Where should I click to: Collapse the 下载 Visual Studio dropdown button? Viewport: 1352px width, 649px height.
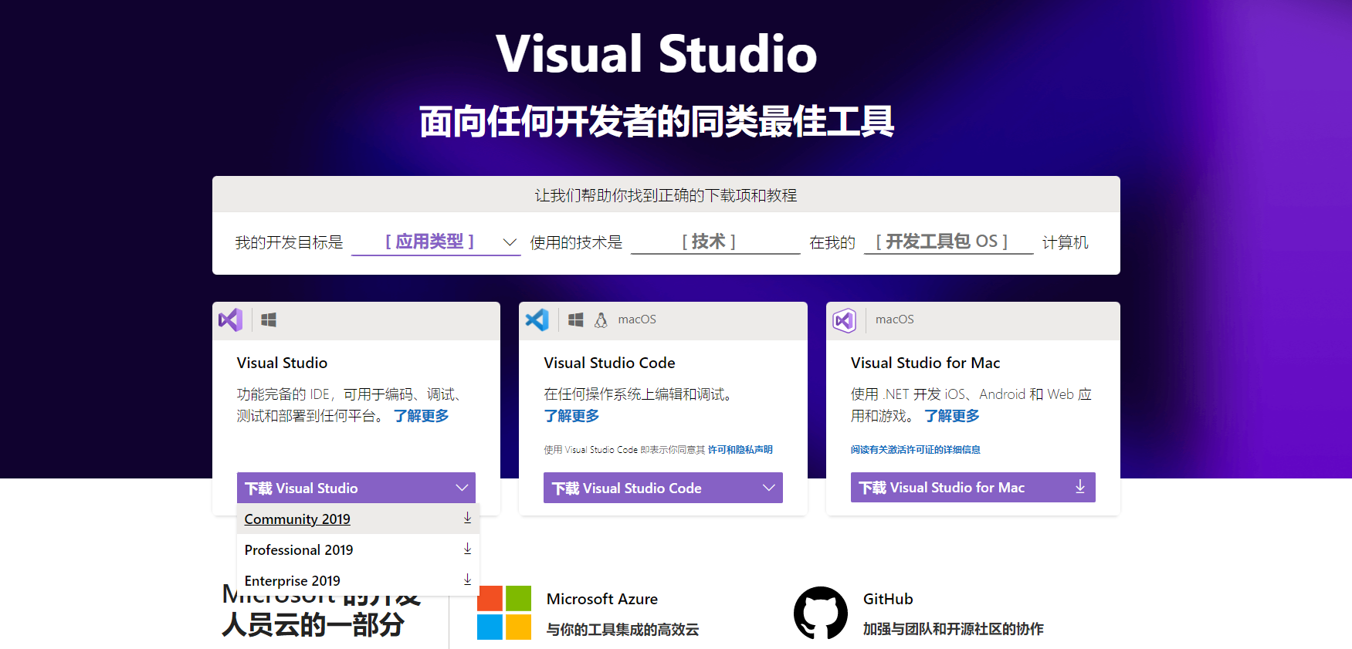tap(356, 488)
